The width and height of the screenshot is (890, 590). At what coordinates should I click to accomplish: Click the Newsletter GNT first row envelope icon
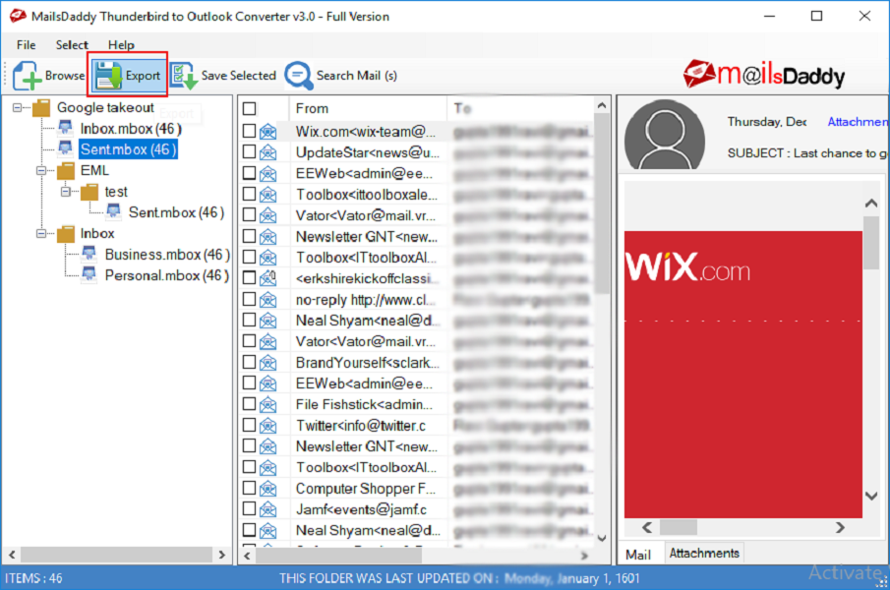click(x=267, y=237)
